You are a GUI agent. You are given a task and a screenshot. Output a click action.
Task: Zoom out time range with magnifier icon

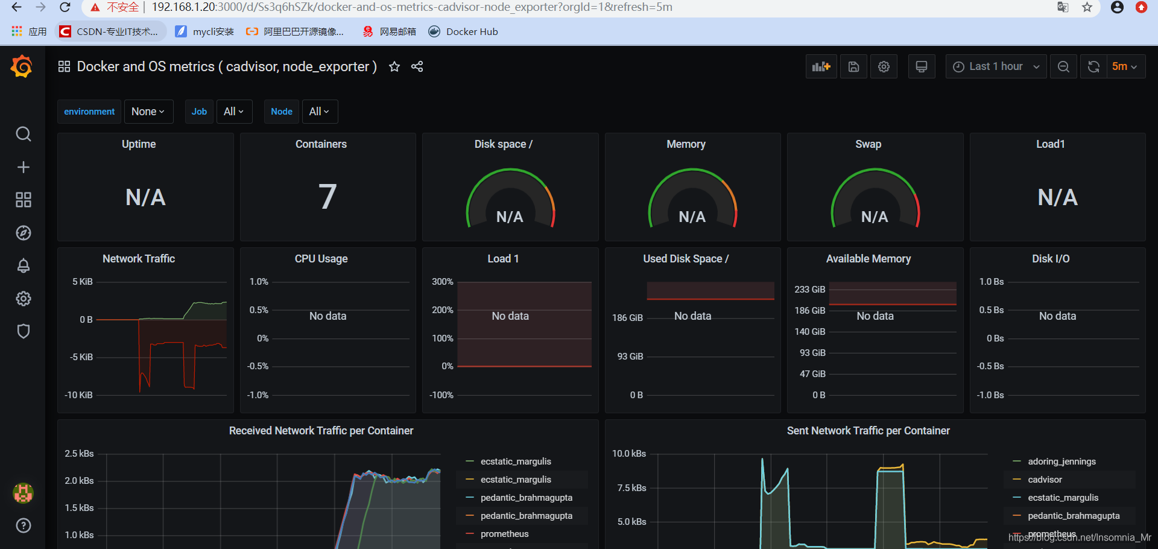(1063, 66)
